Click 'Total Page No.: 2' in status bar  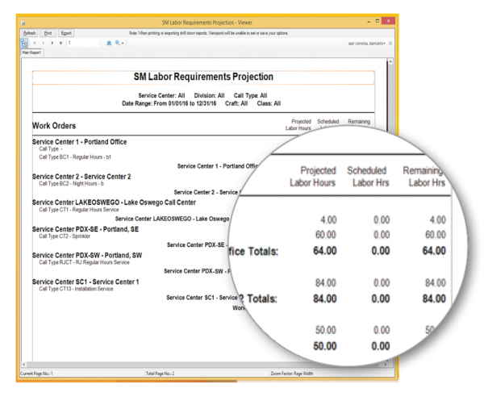(x=160, y=374)
